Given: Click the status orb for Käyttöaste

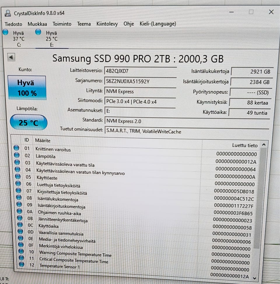Looking at the screenshot, I should pos(18,176).
